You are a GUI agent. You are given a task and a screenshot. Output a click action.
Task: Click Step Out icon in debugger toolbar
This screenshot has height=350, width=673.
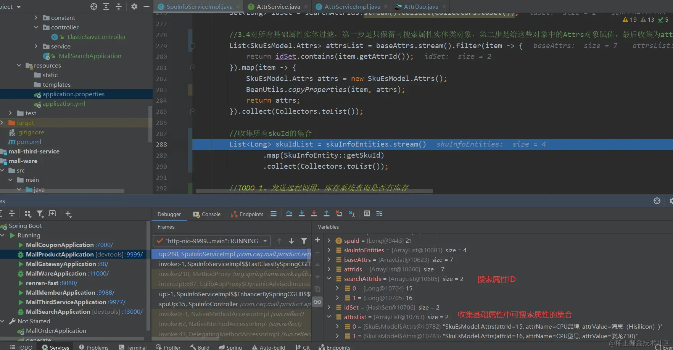[x=327, y=214]
